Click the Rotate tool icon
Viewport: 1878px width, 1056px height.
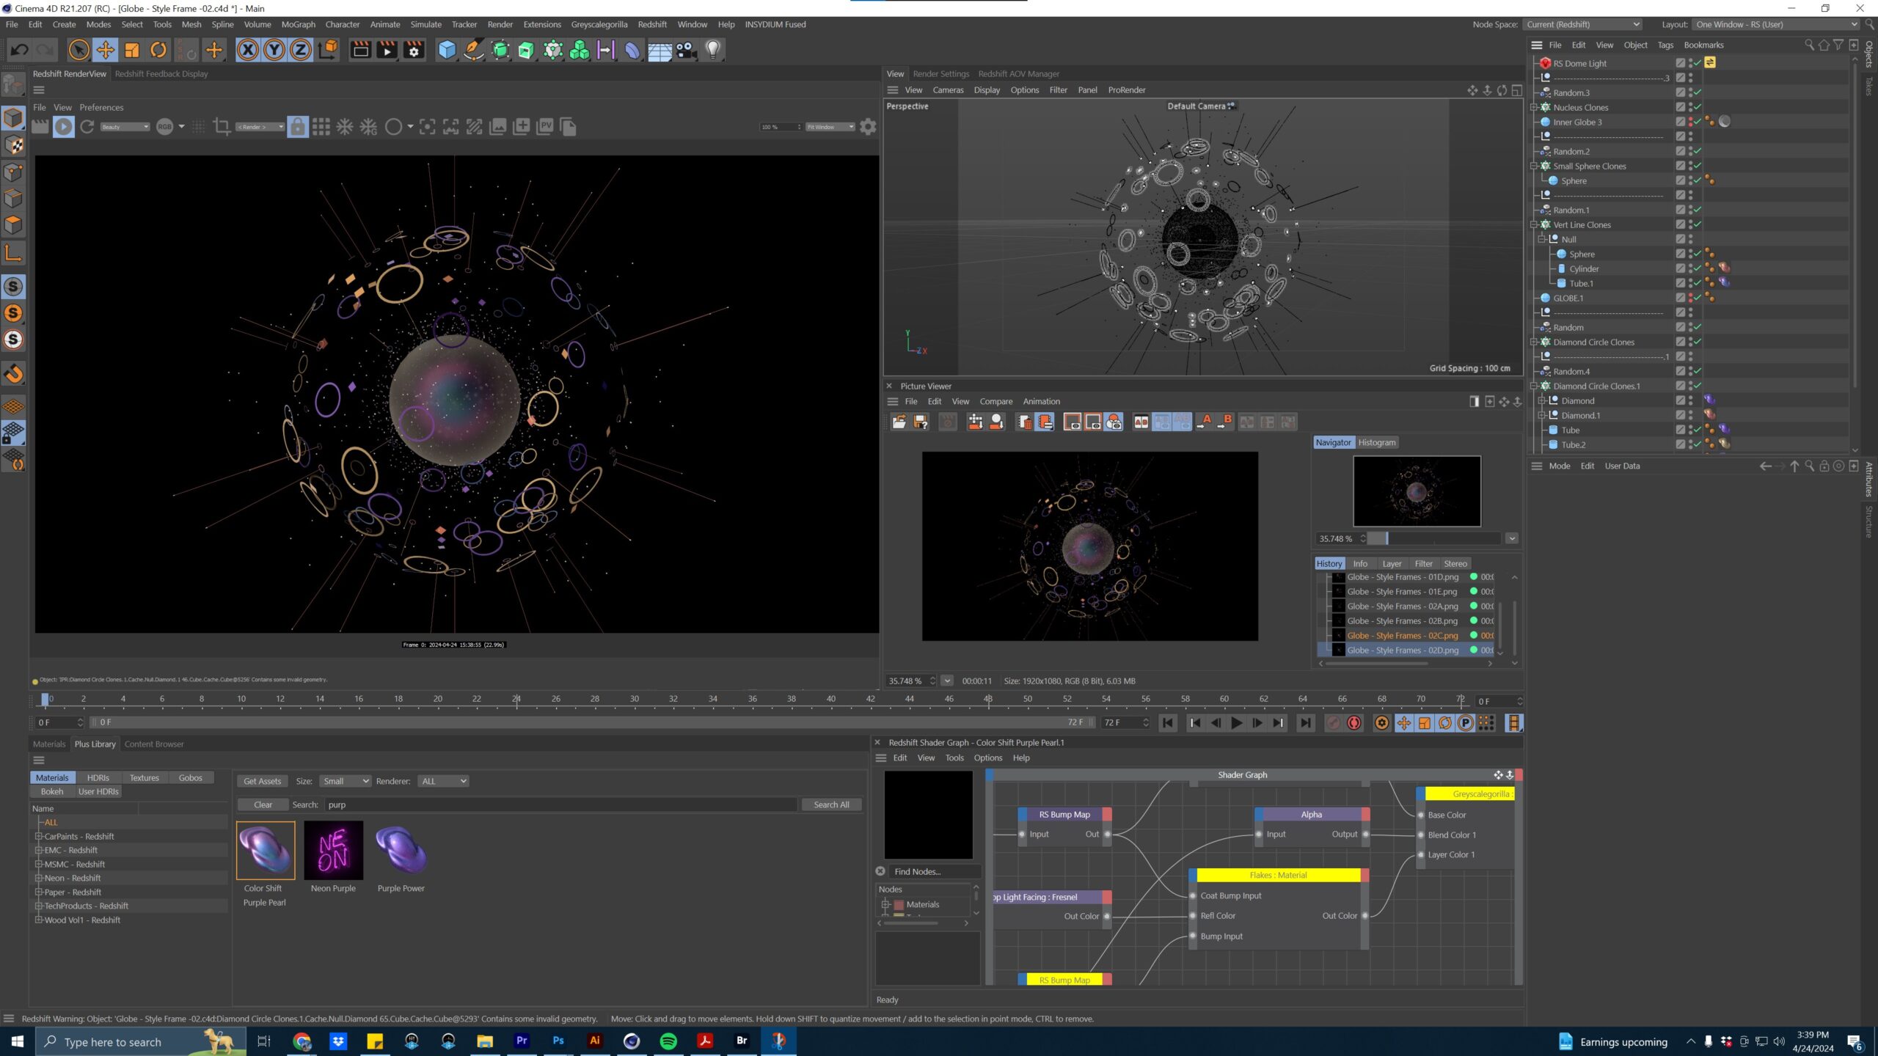158,50
